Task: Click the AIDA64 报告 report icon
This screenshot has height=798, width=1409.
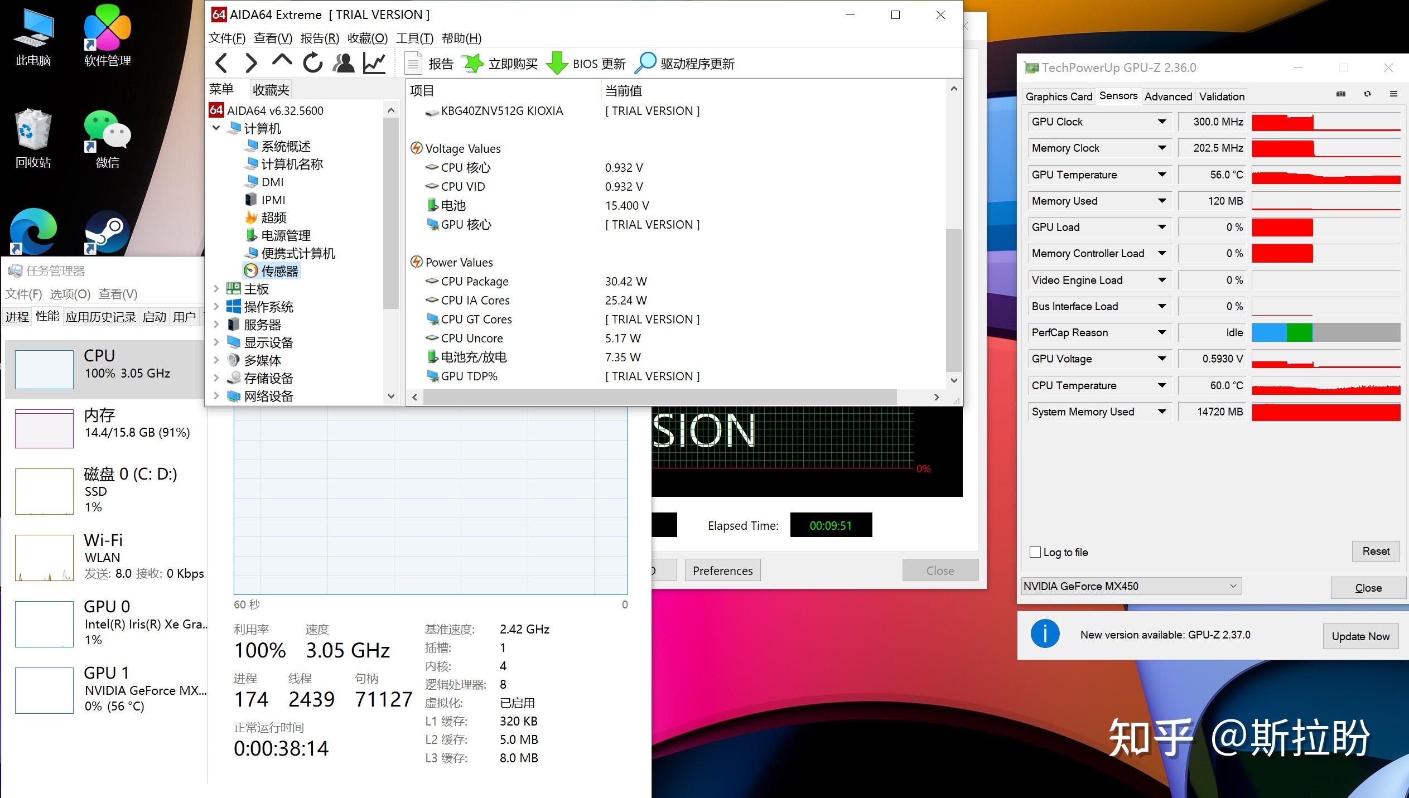Action: 429,64
